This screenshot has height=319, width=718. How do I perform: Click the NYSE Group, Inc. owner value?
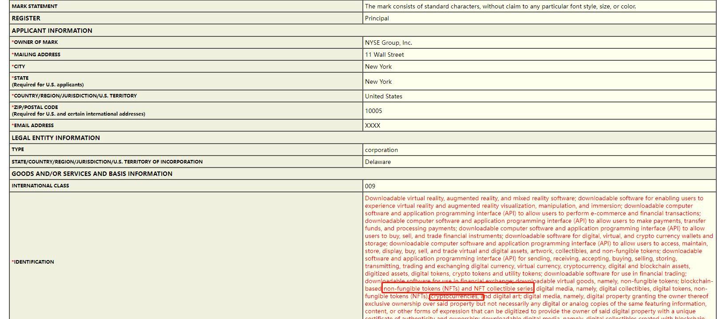tap(388, 43)
